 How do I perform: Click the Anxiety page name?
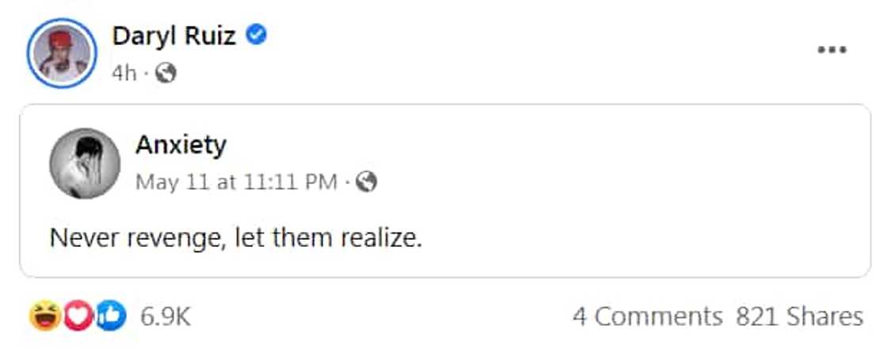click(181, 145)
